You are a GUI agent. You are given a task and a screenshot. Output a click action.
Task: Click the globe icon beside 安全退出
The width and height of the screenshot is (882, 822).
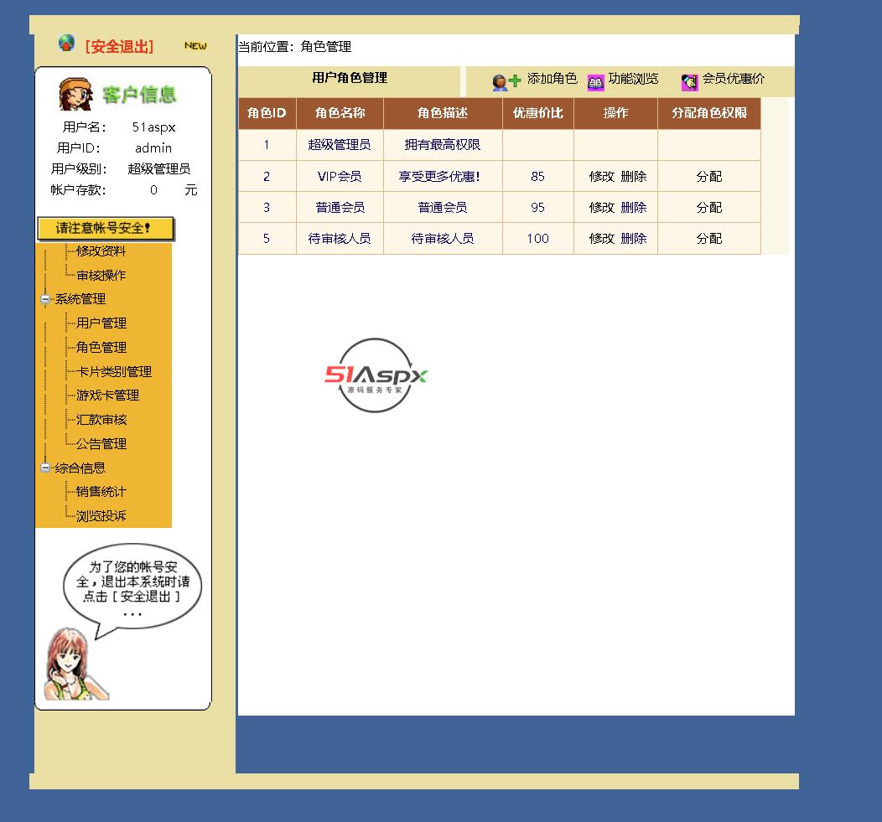[x=66, y=44]
